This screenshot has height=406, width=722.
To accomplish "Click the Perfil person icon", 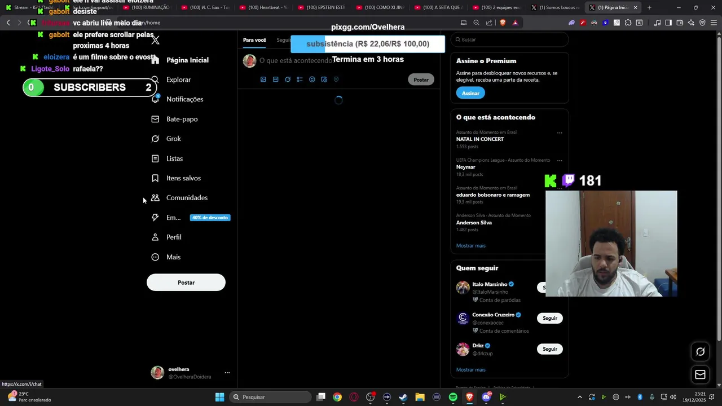I will tap(155, 237).
